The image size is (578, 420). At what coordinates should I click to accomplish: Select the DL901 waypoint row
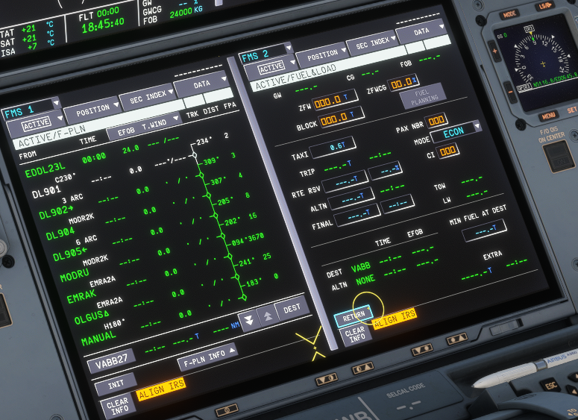[46, 192]
